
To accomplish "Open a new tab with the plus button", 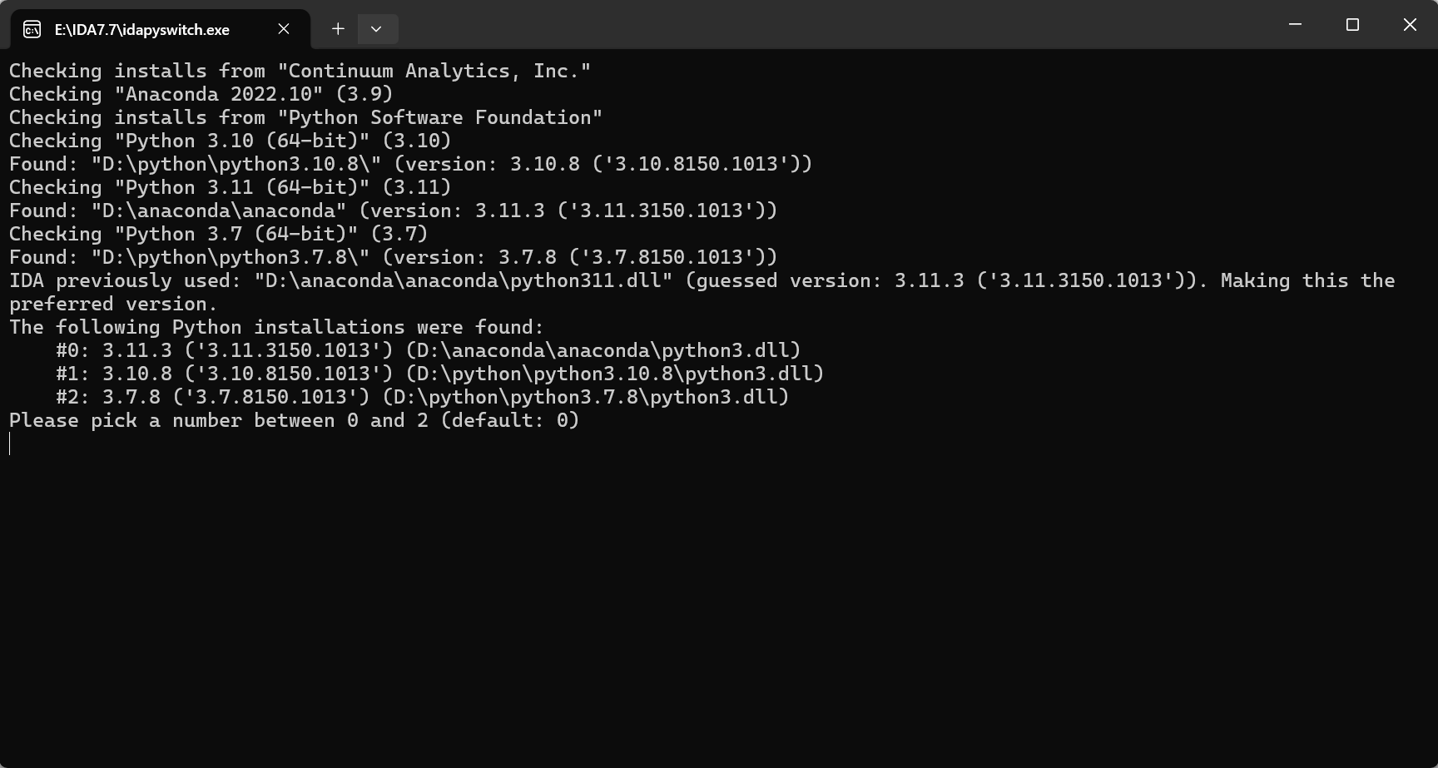I will click(x=338, y=29).
